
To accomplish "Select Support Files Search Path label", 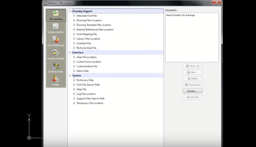I will [x=90, y=98].
